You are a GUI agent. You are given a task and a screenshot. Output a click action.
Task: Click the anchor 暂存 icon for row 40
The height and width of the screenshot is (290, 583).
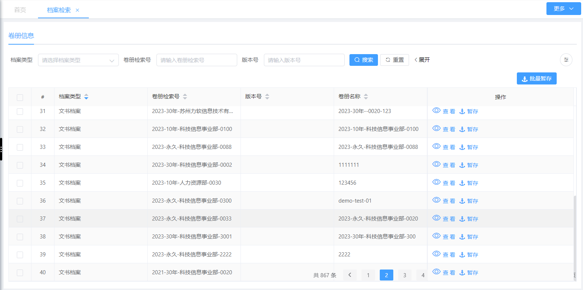[462, 272]
